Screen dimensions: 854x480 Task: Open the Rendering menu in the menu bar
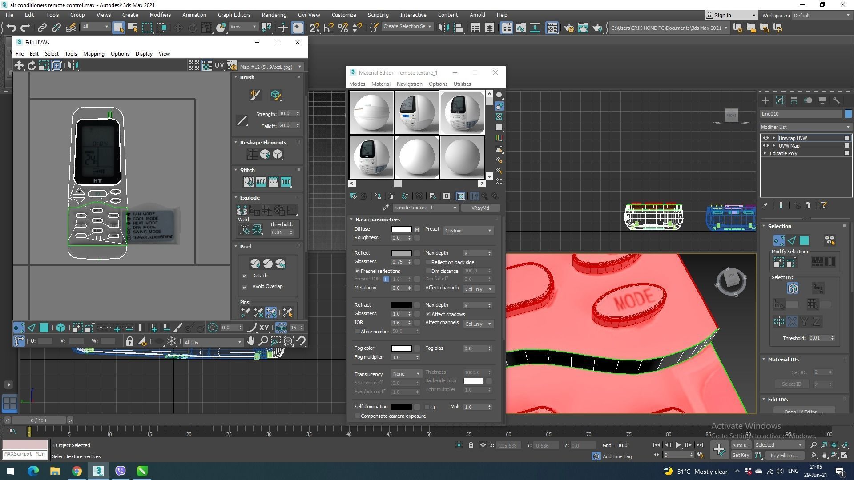(x=274, y=15)
